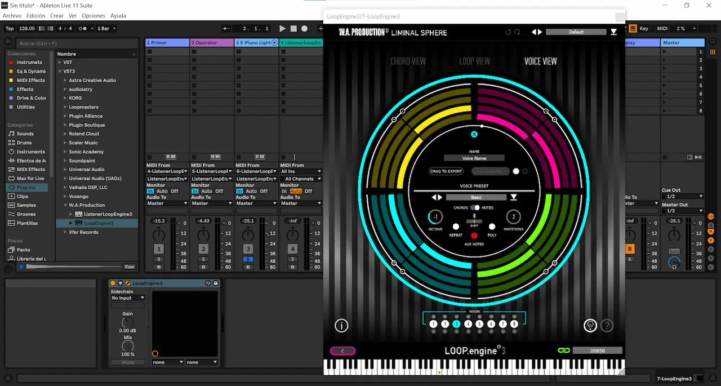This screenshot has width=721, height=386.
Task: Expand the VST folder in browser
Action: [60, 63]
